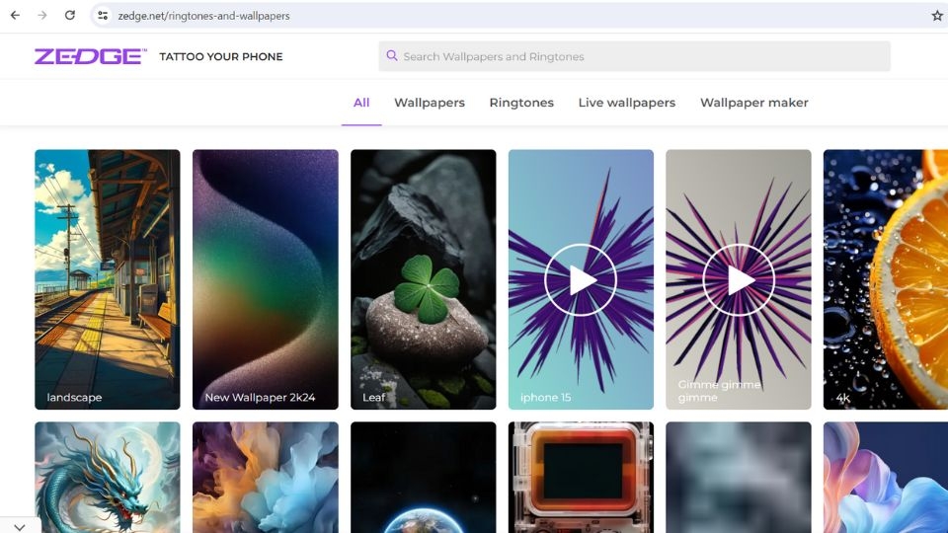Open the Earth from space wallpaper

[424, 478]
